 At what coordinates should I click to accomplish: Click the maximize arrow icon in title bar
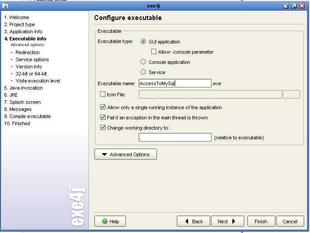click(294, 6)
